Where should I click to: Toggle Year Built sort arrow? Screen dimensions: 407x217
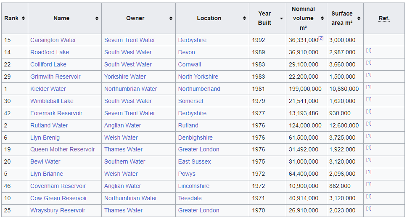point(281,18)
